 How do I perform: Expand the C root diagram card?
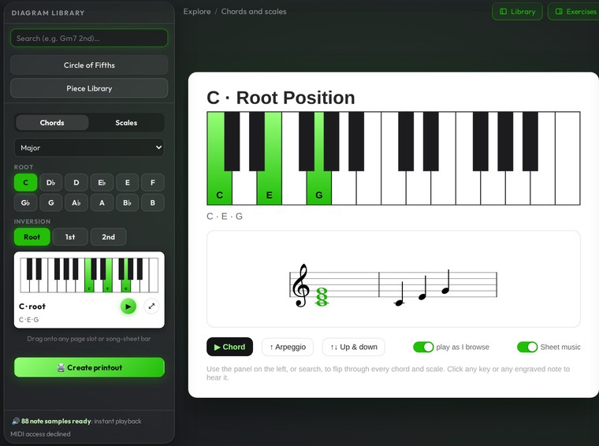(x=151, y=307)
